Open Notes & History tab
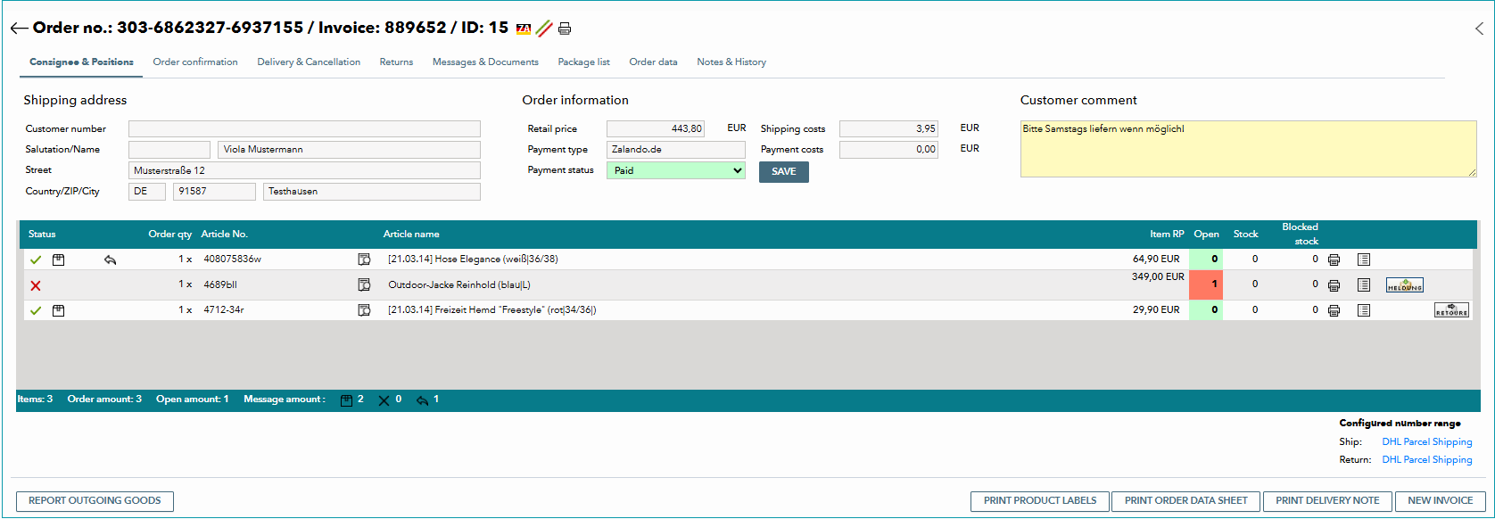 click(731, 62)
